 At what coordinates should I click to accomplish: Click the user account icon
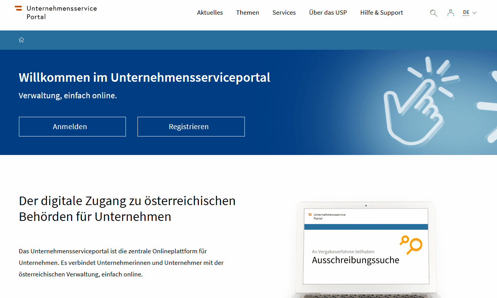[x=450, y=13]
